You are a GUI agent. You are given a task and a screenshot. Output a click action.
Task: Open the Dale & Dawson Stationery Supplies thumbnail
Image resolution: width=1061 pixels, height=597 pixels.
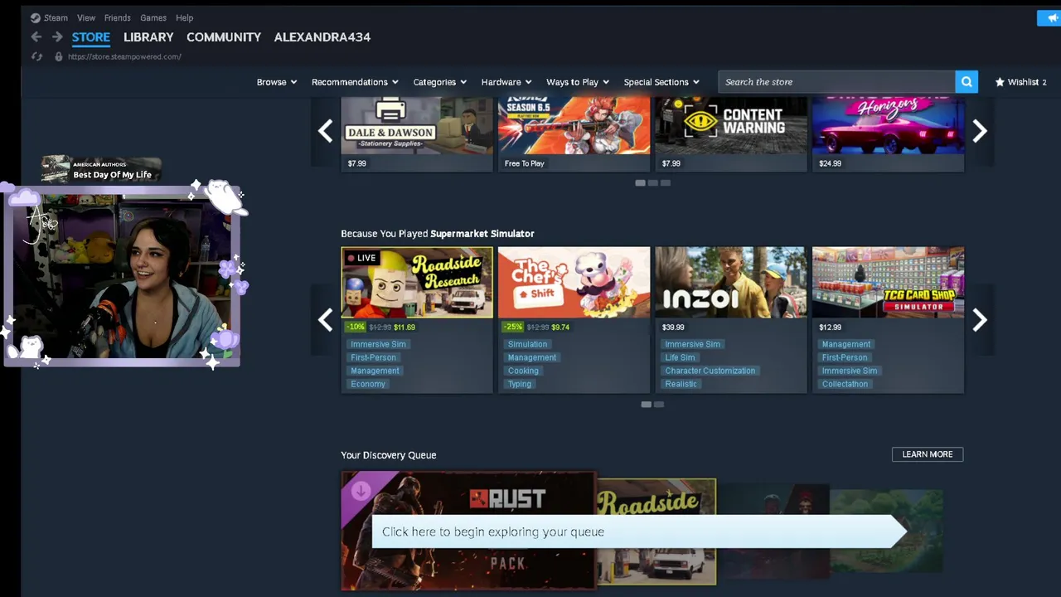(x=417, y=125)
